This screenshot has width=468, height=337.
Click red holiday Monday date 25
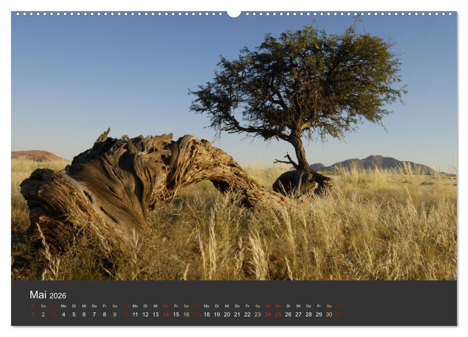(x=278, y=314)
